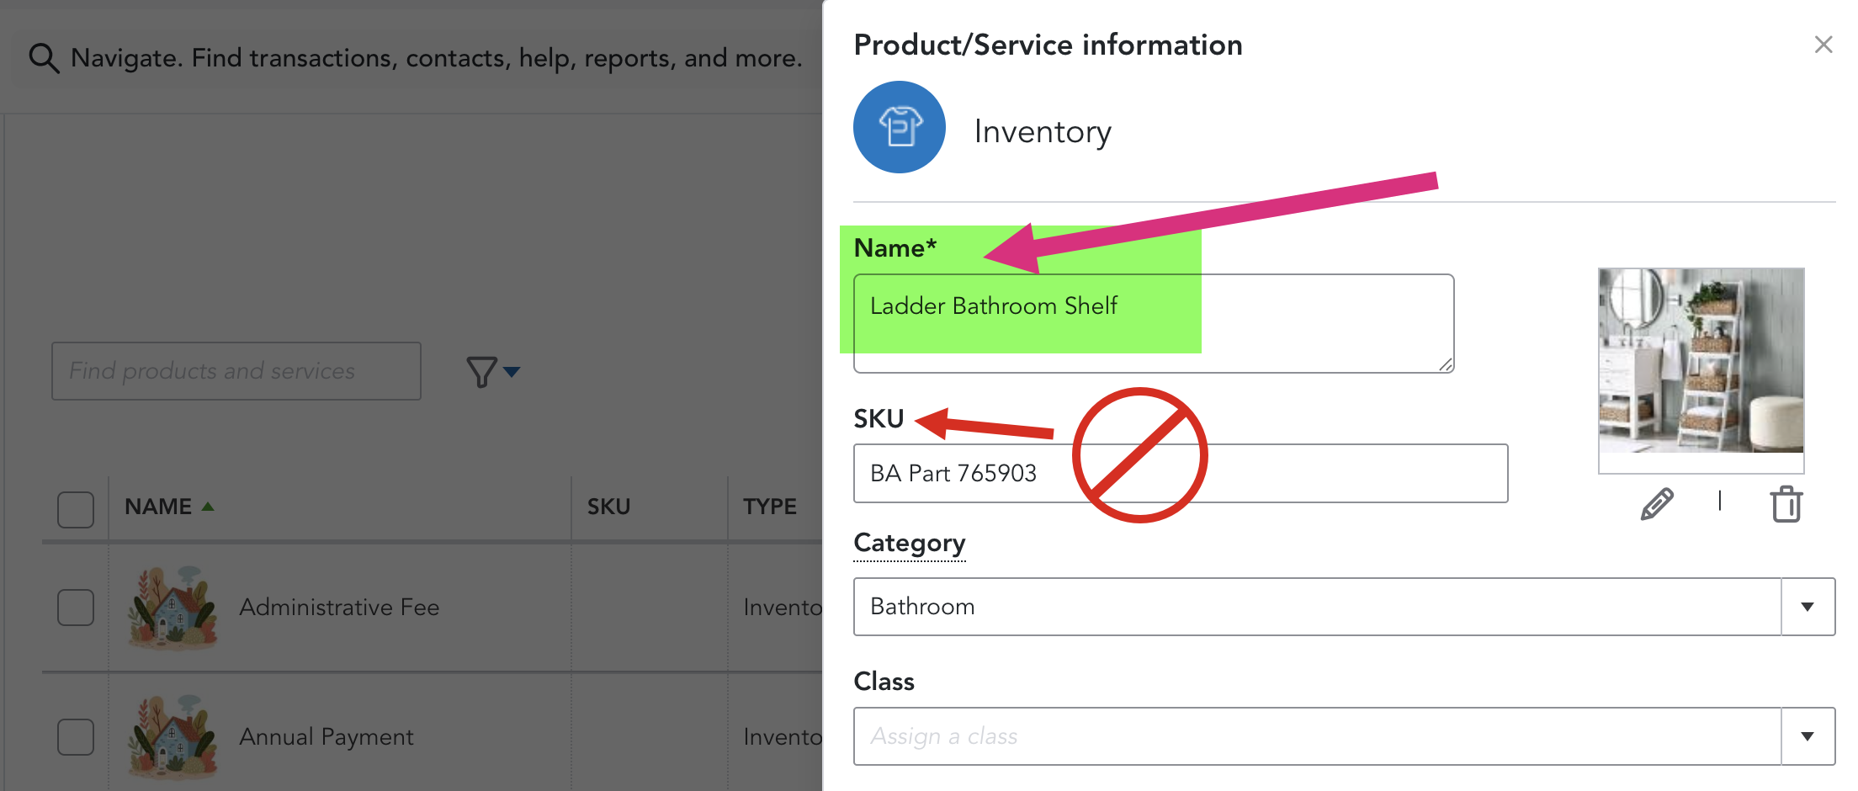Click the search magnifier icon
The height and width of the screenshot is (791, 1858).
[x=44, y=58]
